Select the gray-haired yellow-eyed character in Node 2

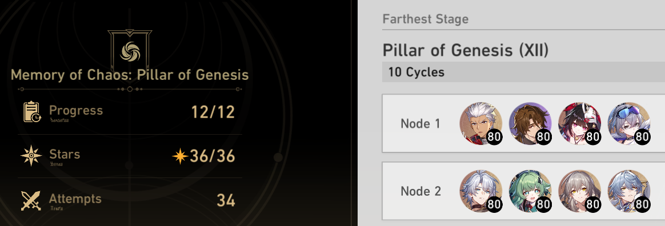pos(579,191)
